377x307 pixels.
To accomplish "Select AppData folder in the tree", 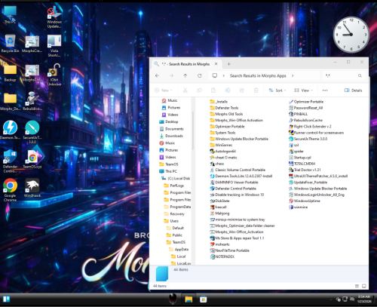I will pos(179,250).
